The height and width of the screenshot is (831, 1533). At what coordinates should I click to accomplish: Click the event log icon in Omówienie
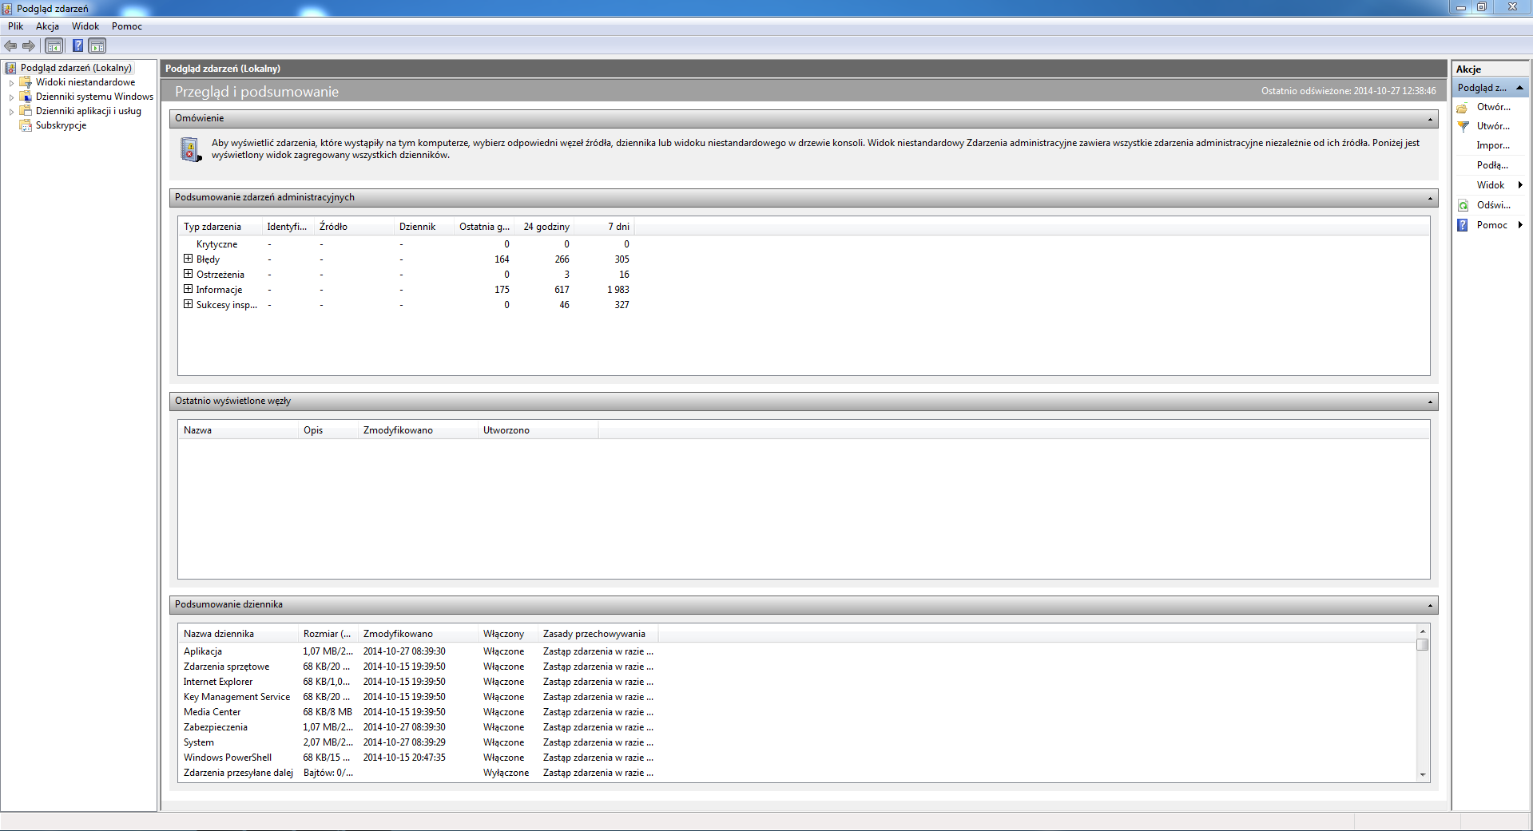click(x=191, y=149)
